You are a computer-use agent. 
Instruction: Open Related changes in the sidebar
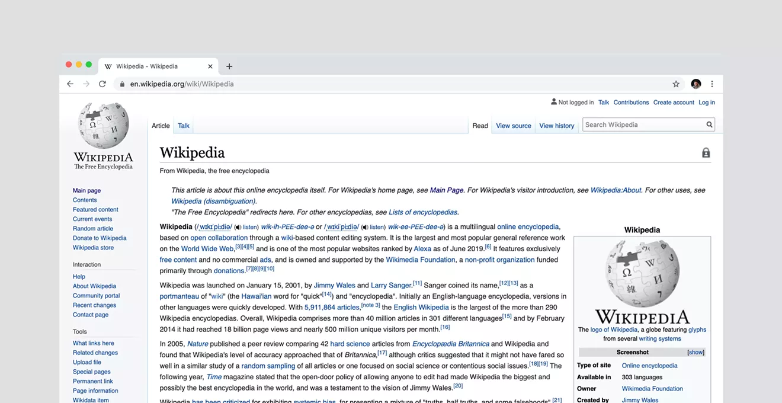[x=95, y=353]
